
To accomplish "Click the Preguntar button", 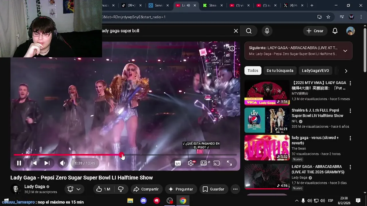I will coord(181,189).
